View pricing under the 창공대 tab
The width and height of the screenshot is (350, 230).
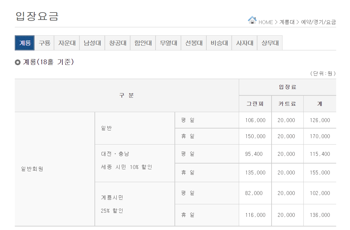pos(117,43)
